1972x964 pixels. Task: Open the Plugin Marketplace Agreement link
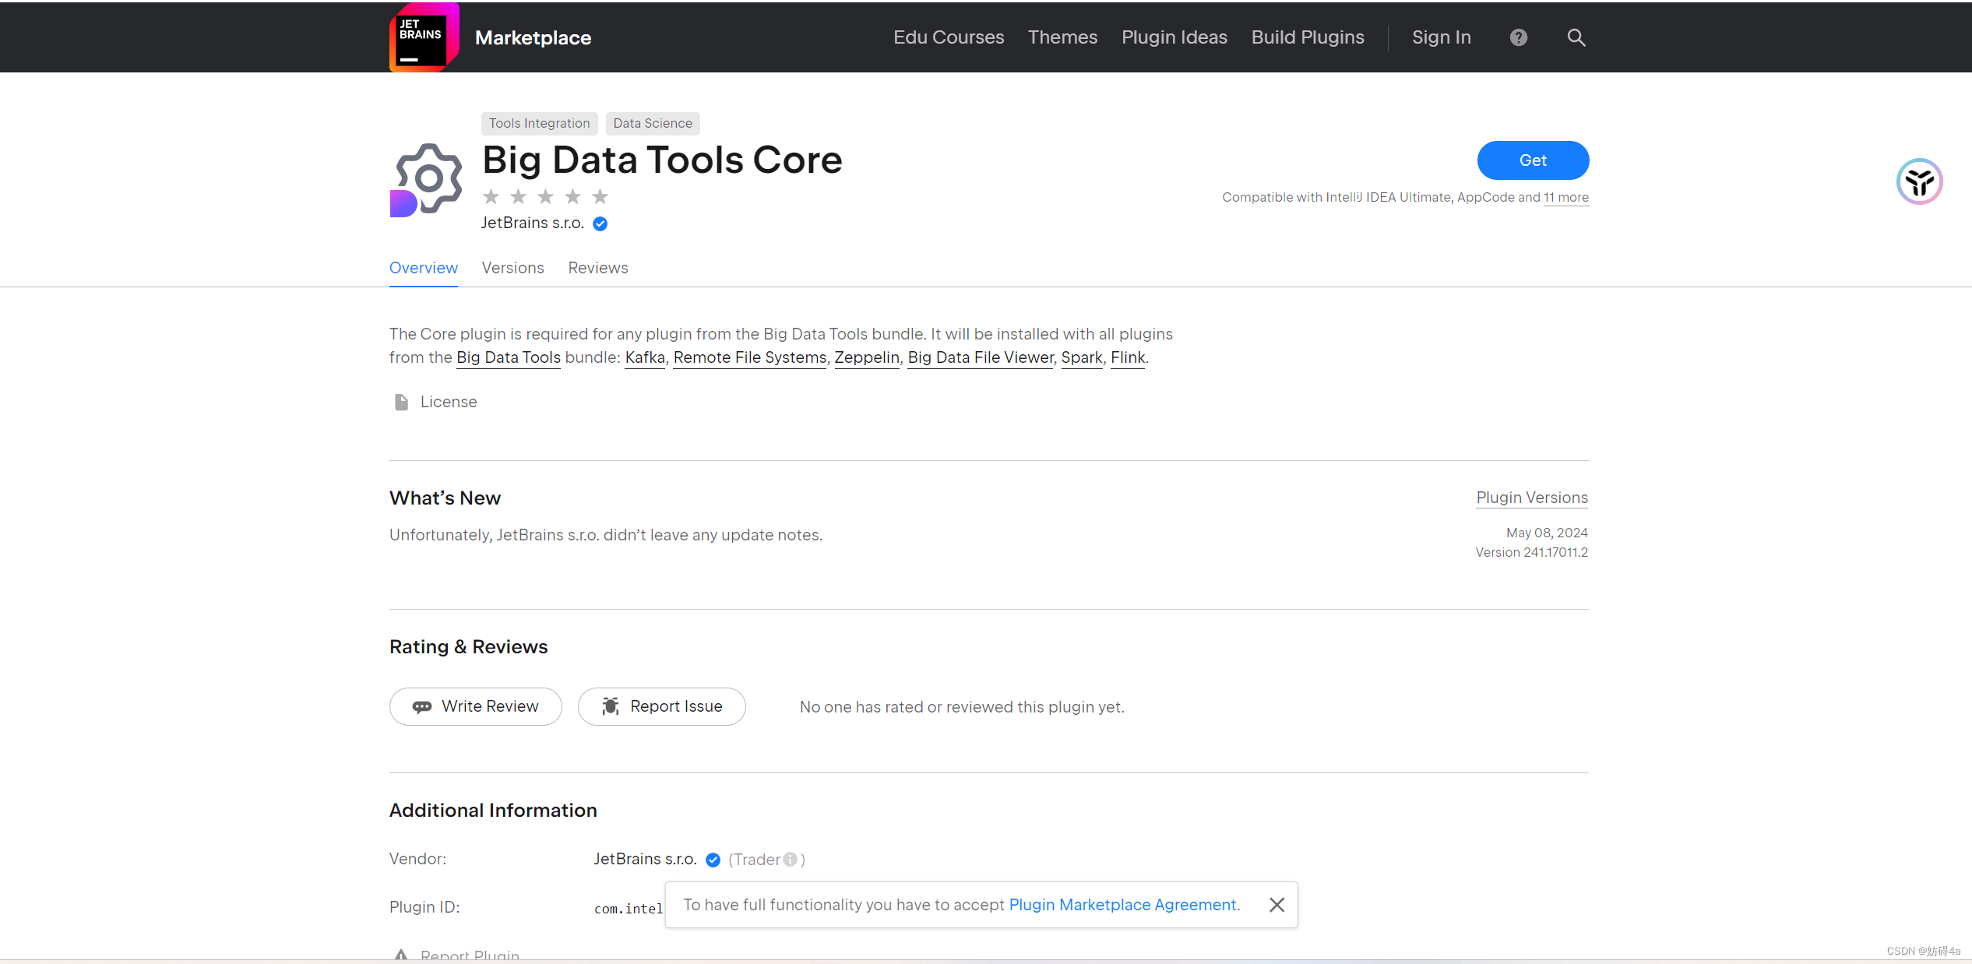pos(1123,904)
